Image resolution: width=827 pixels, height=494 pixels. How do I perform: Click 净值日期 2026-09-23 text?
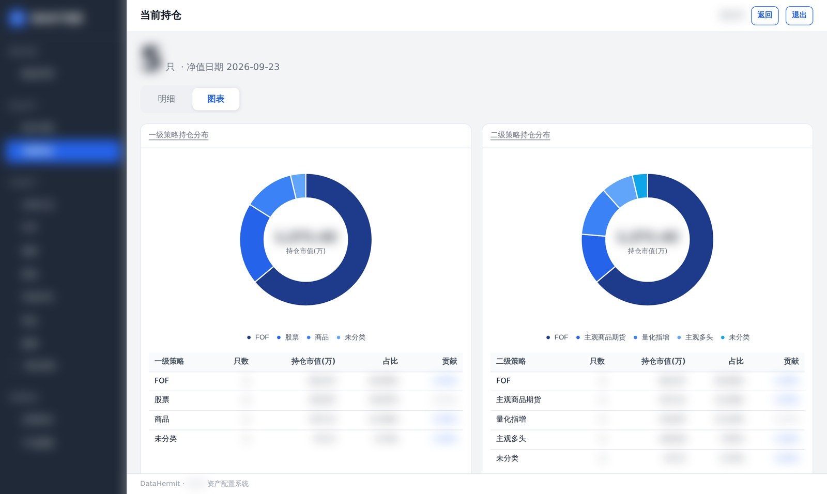(233, 67)
